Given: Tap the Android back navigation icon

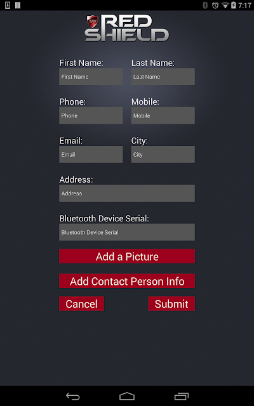Looking at the screenshot, I should 73,396.
